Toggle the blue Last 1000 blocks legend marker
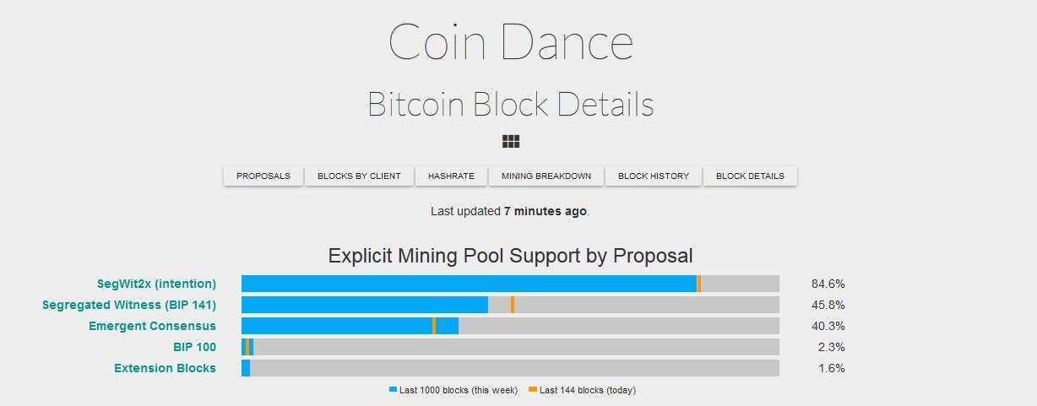The image size is (1037, 406). click(x=393, y=389)
